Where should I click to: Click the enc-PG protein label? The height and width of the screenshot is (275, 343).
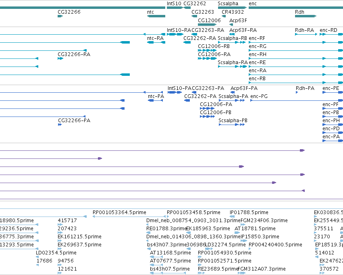tap(259, 96)
